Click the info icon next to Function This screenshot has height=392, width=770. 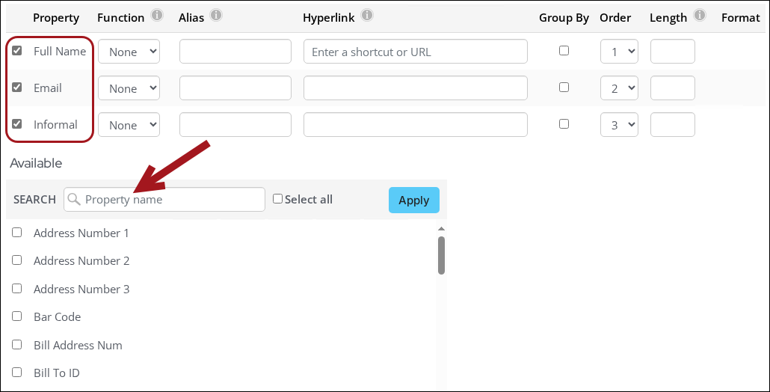coord(157,16)
